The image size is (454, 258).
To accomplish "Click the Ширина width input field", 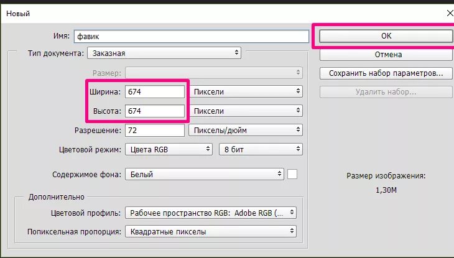I will (155, 92).
